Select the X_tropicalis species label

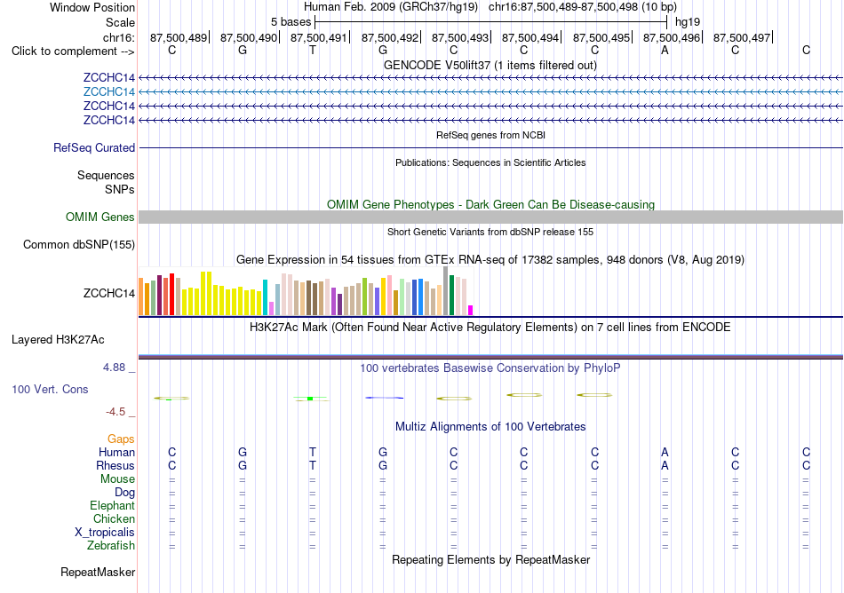105,533
